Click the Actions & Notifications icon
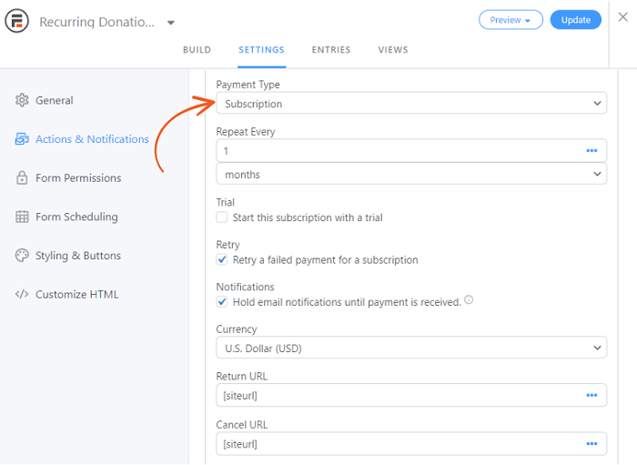The height and width of the screenshot is (465, 637). pos(22,139)
